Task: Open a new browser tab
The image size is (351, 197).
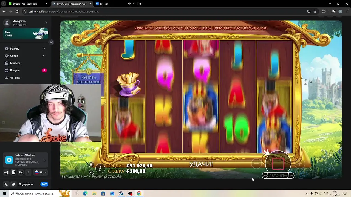Action: coord(140,4)
